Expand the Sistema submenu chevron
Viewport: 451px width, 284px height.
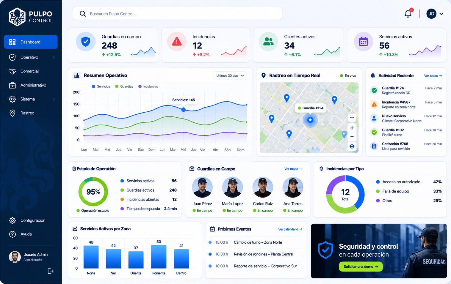click(54, 99)
